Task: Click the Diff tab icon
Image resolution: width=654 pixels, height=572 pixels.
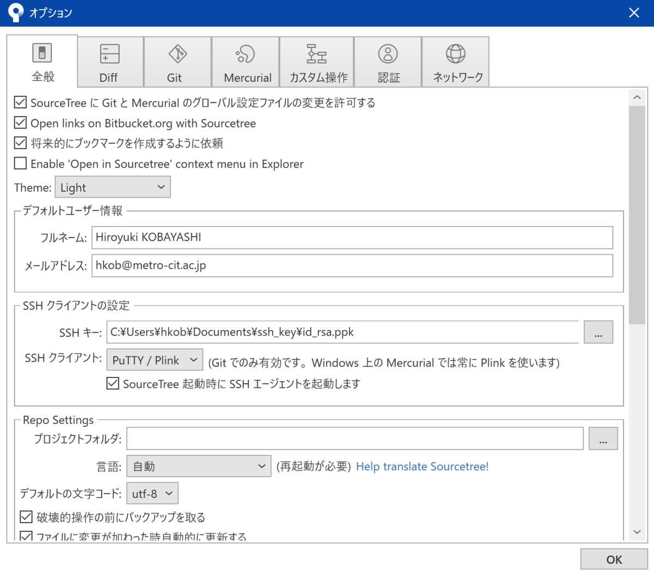Action: 110,54
